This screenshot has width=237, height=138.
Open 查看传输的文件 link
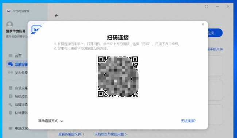click(x=71, y=134)
